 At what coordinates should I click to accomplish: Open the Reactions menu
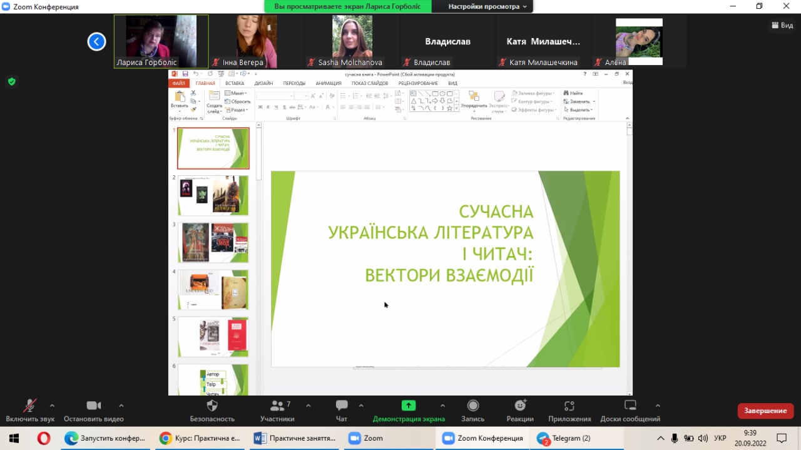[520, 406]
